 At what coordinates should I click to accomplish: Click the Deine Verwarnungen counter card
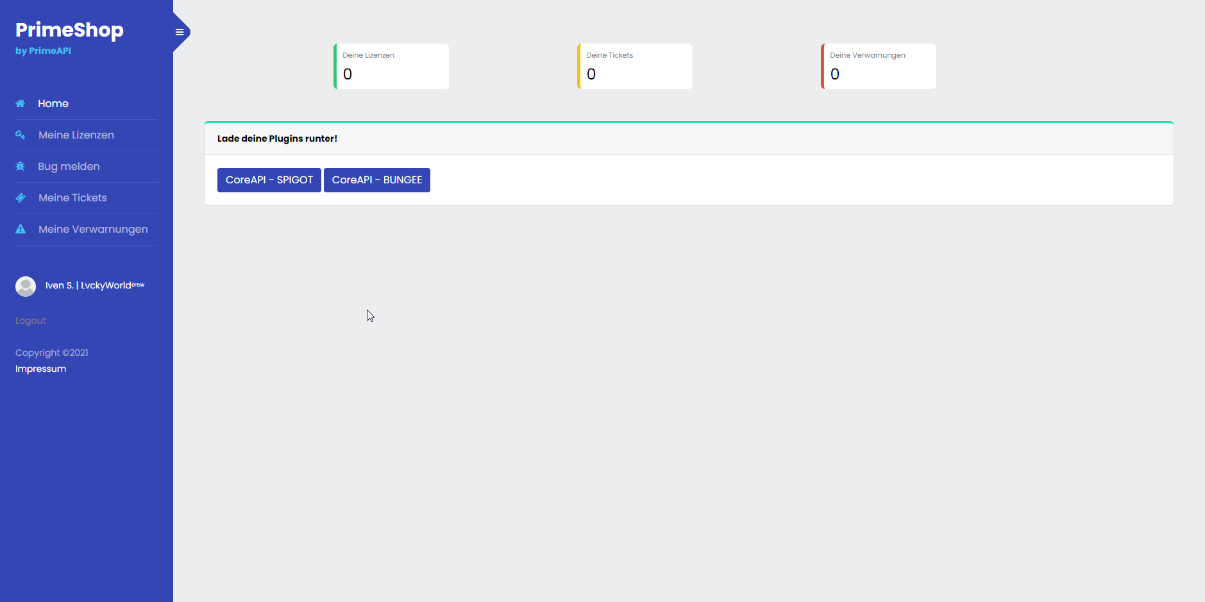[879, 67]
